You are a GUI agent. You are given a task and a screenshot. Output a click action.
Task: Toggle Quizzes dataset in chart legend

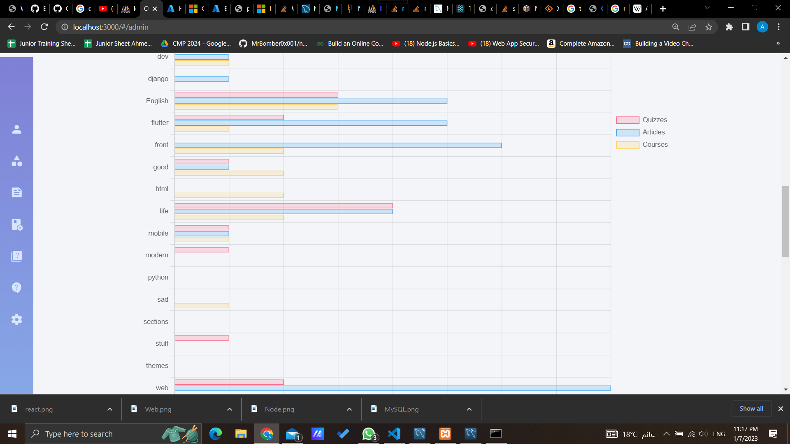coord(642,120)
